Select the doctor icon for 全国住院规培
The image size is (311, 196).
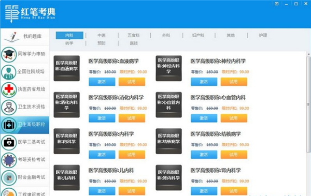tap(9, 72)
